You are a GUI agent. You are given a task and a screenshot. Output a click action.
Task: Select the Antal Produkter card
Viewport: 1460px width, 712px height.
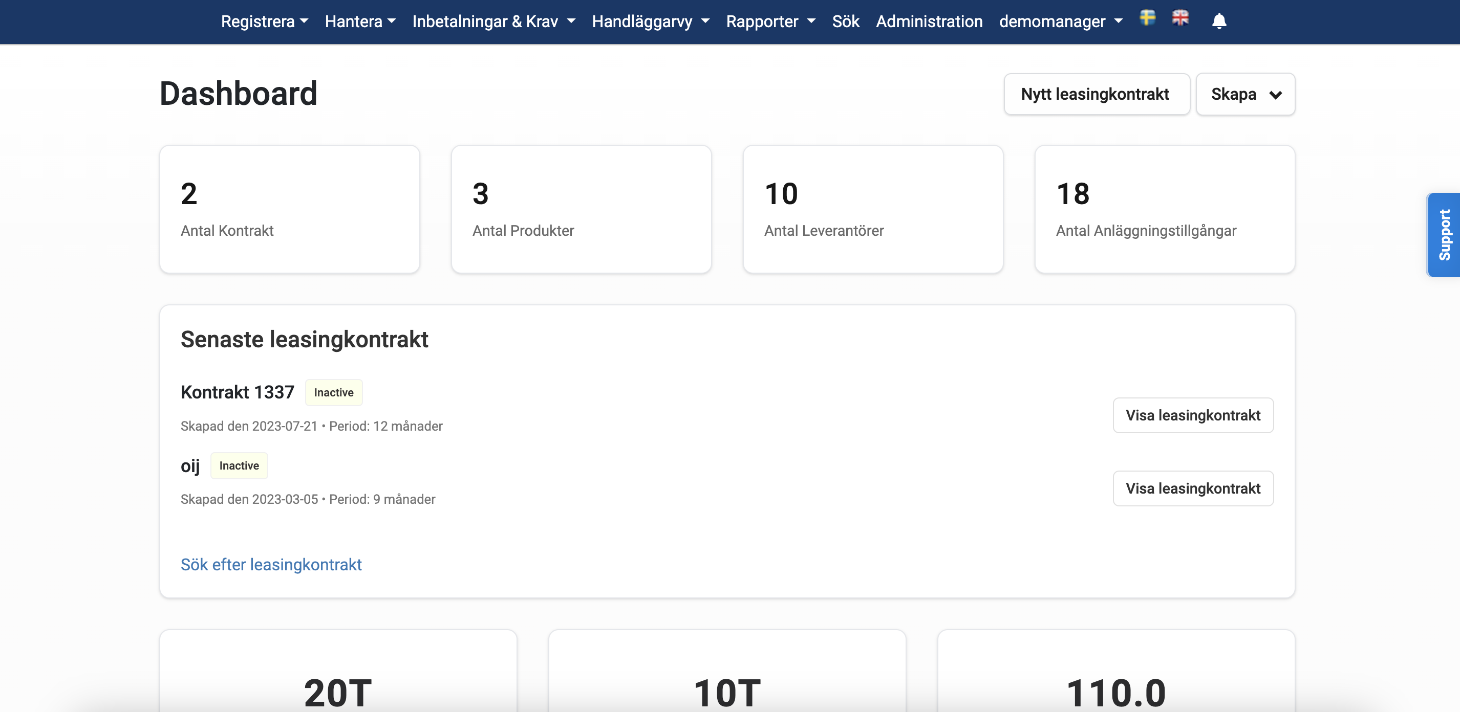tap(582, 209)
